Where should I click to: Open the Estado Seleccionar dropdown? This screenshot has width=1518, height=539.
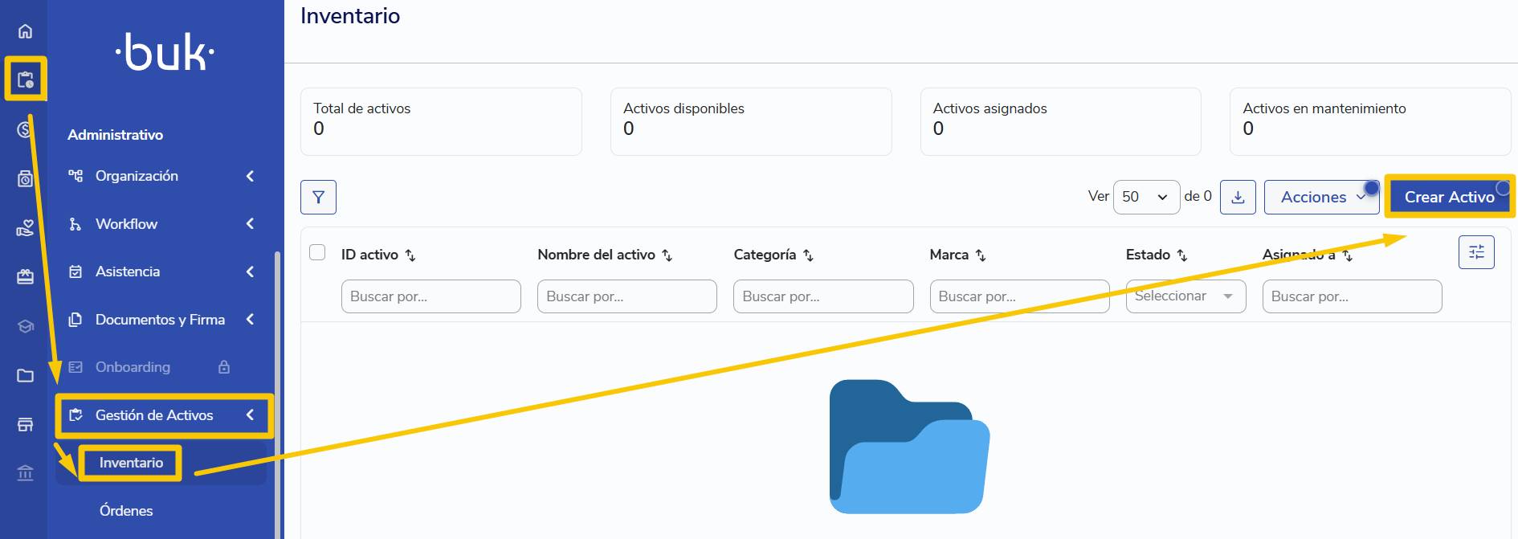pos(1185,296)
